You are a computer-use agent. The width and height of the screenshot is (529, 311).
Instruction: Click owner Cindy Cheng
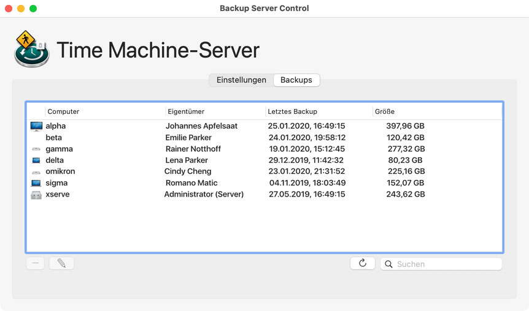188,171
